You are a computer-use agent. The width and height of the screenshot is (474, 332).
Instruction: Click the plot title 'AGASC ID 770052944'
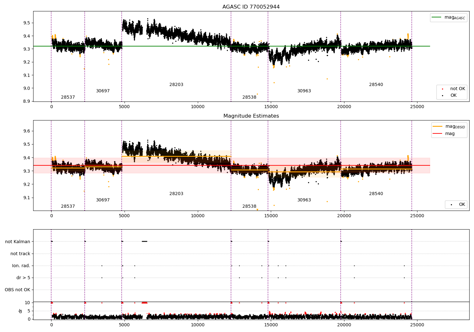tap(251, 7)
